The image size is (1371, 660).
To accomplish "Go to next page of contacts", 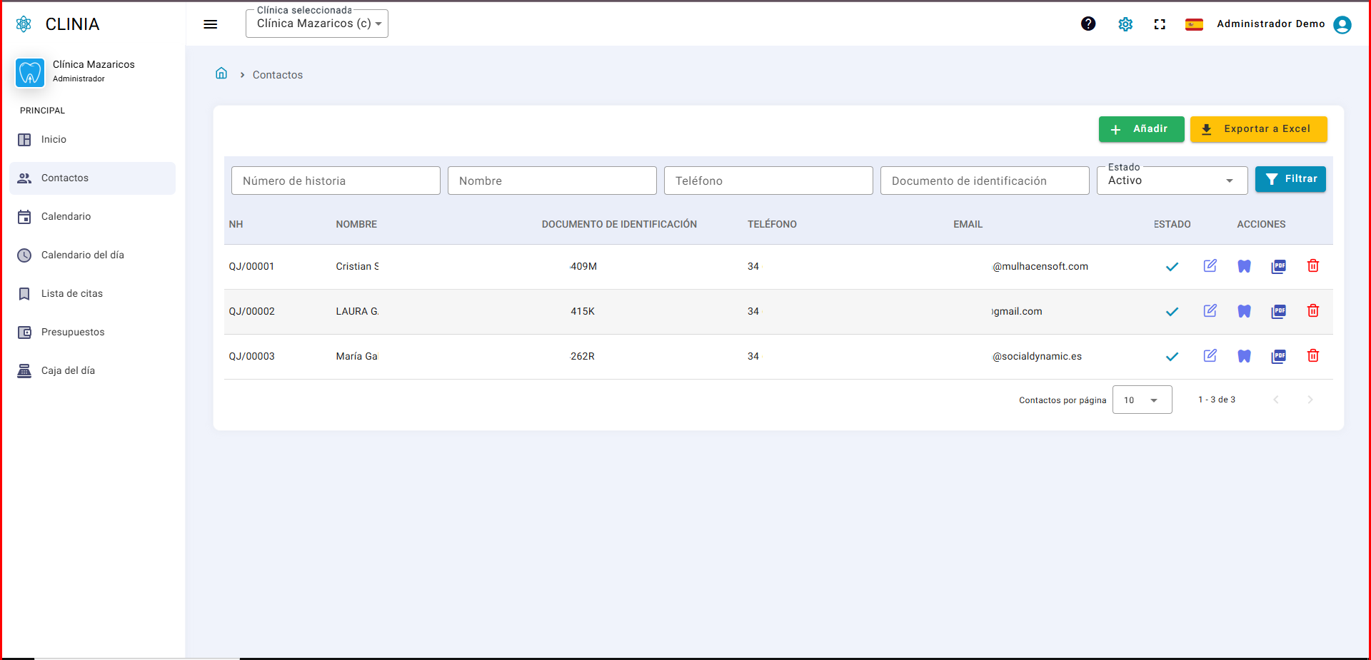I will tap(1310, 400).
